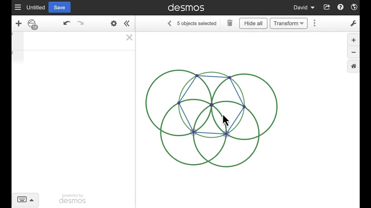The width and height of the screenshot is (371, 208).
Task: Click the add item plus icon
Action: (19, 23)
